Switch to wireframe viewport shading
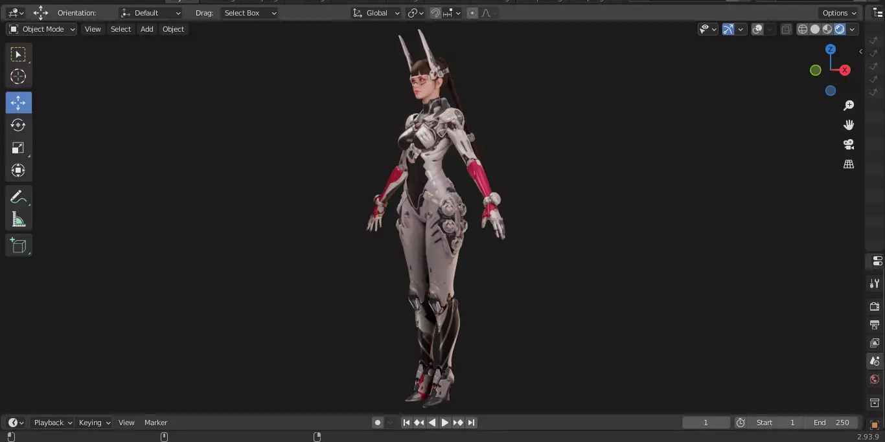This screenshot has height=442, width=885. pyautogui.click(x=803, y=29)
